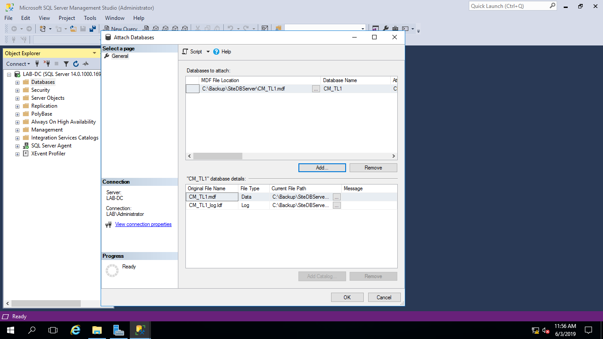The image size is (603, 339).
Task: Click the Navigate Forward toolbar icon
Action: coord(29,29)
